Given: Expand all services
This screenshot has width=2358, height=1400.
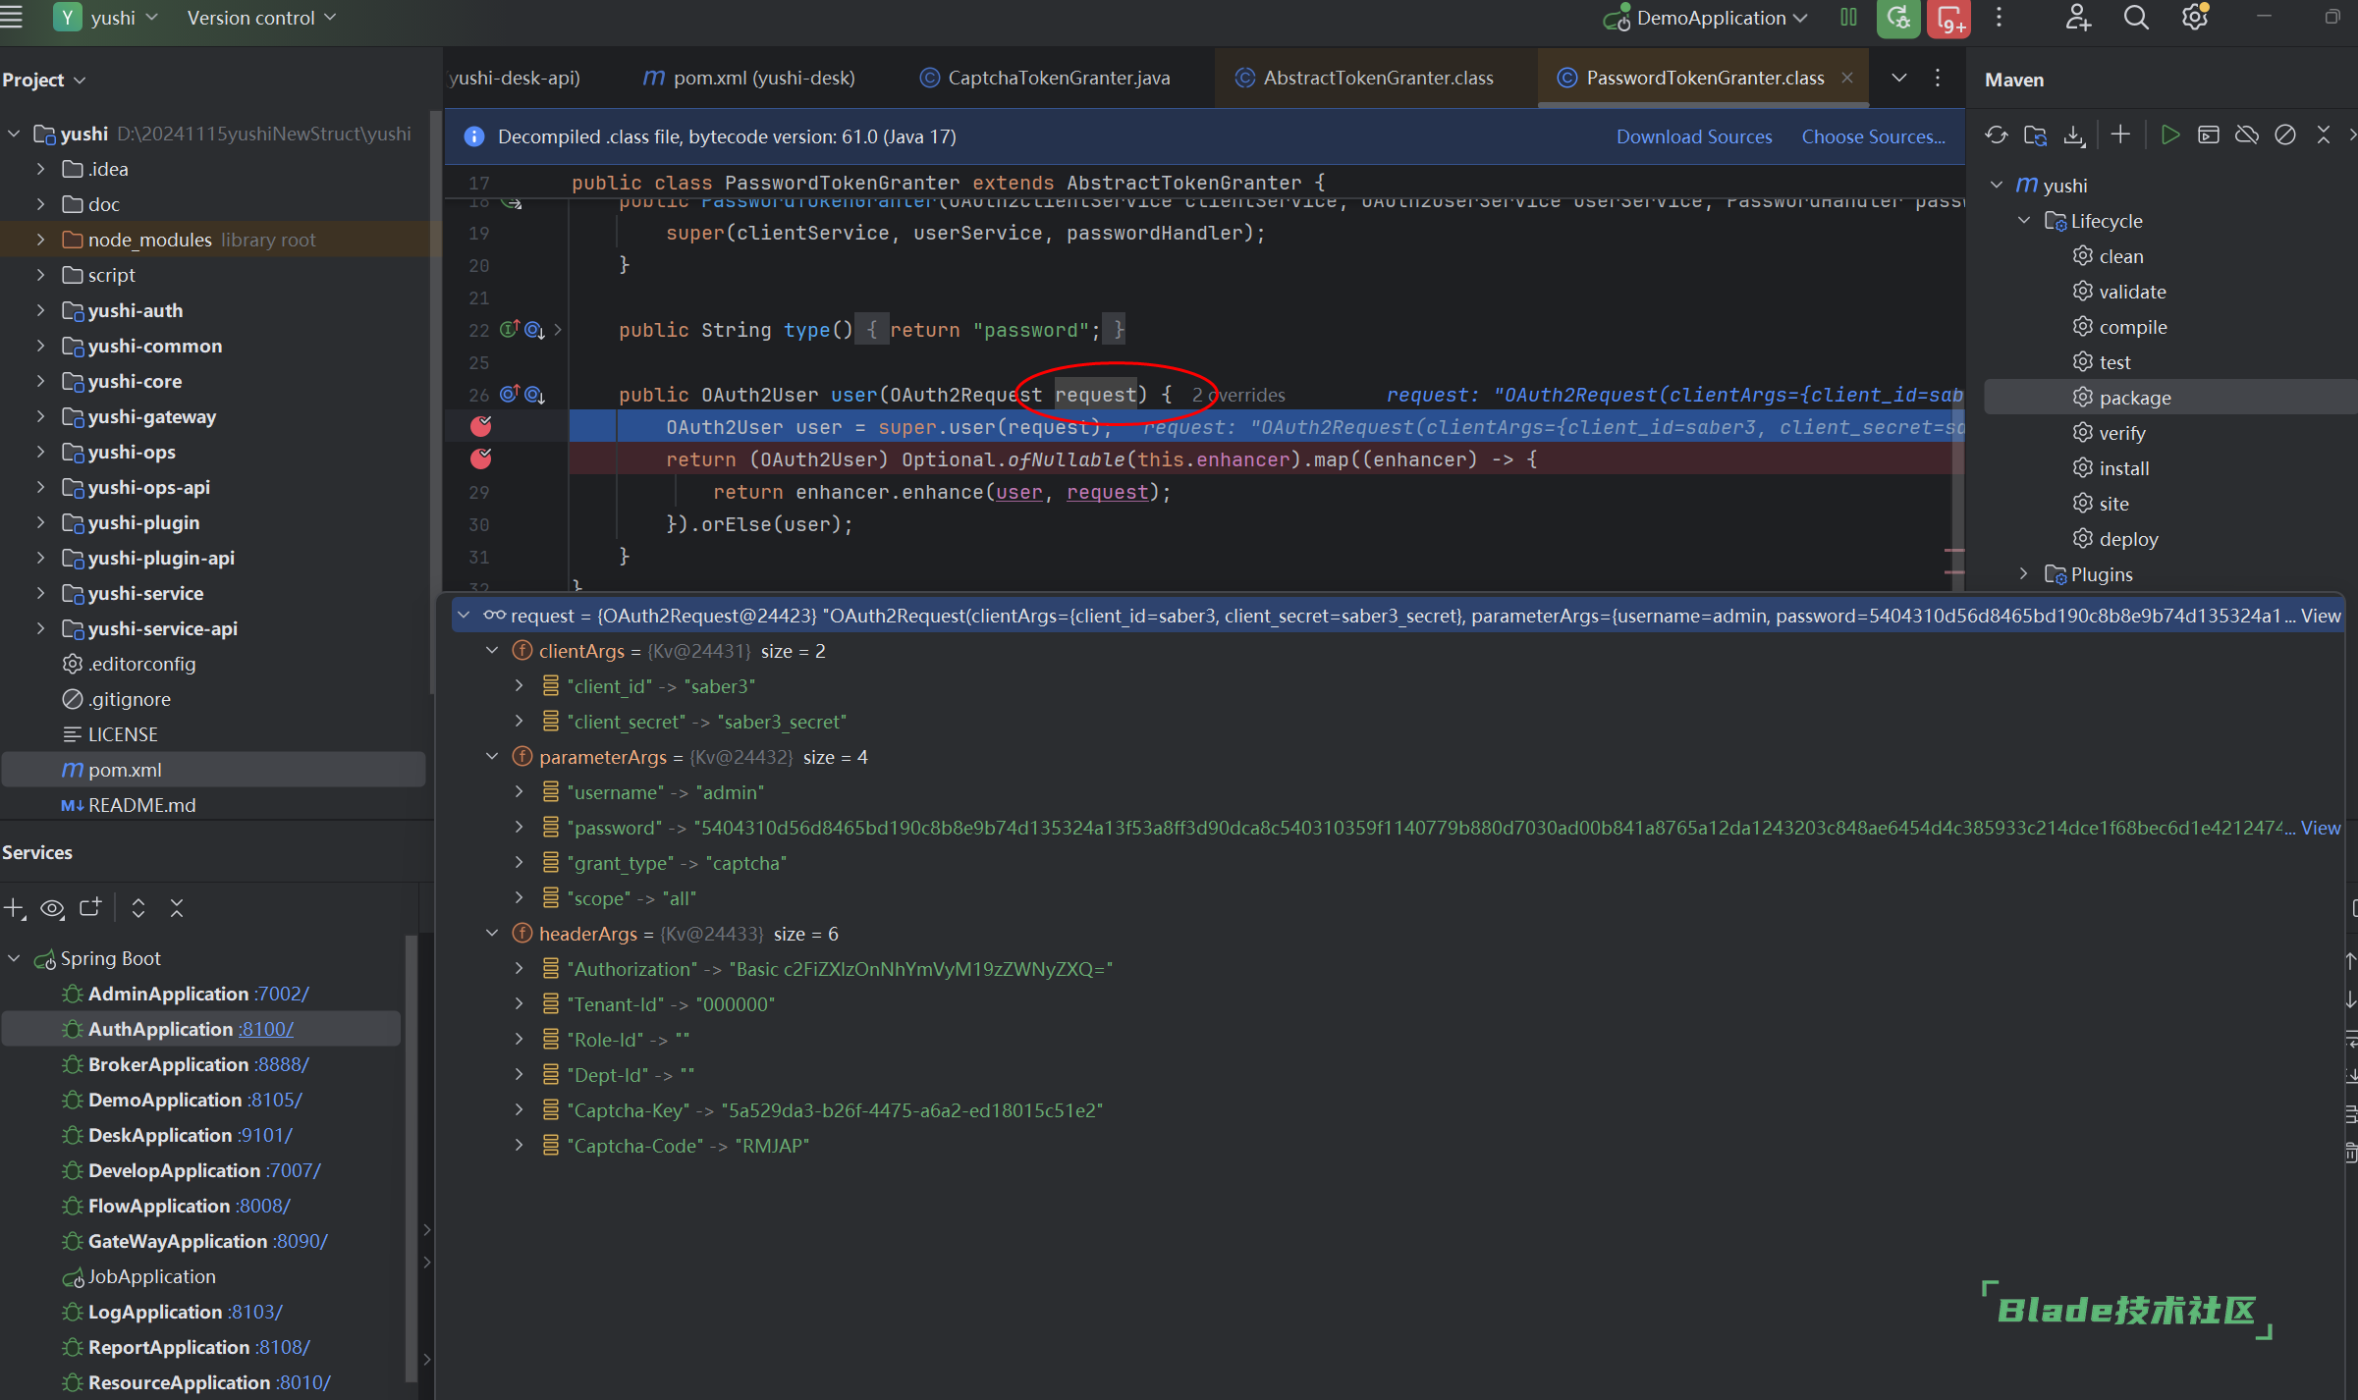Looking at the screenshot, I should coord(138,908).
